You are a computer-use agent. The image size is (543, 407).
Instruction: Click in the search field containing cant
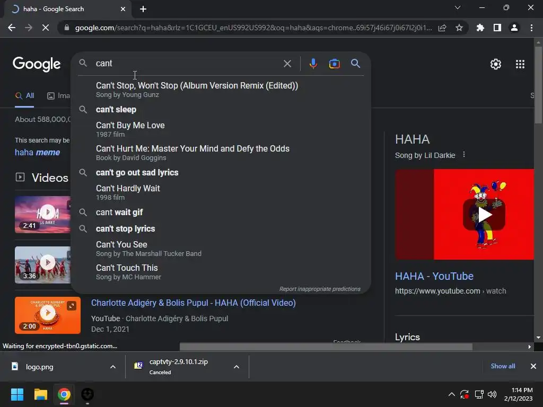pyautogui.click(x=187, y=64)
